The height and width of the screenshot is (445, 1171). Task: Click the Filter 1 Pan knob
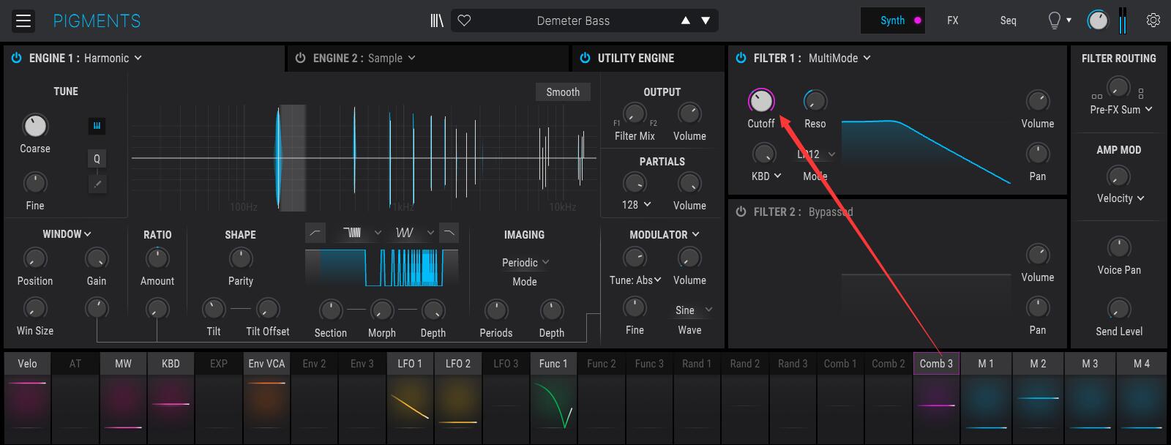tap(1038, 154)
